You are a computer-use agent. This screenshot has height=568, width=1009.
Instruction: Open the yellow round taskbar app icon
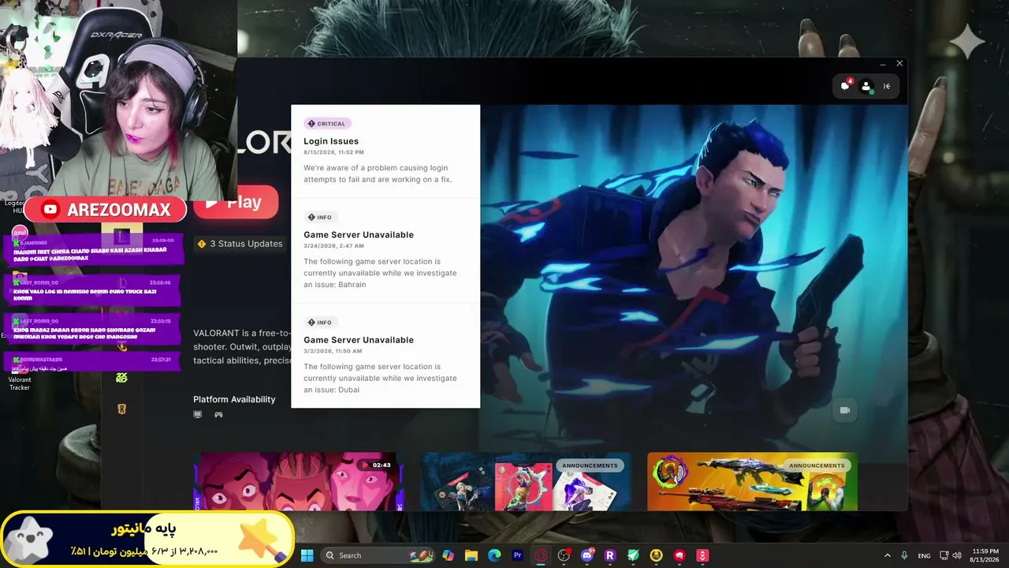point(657,555)
